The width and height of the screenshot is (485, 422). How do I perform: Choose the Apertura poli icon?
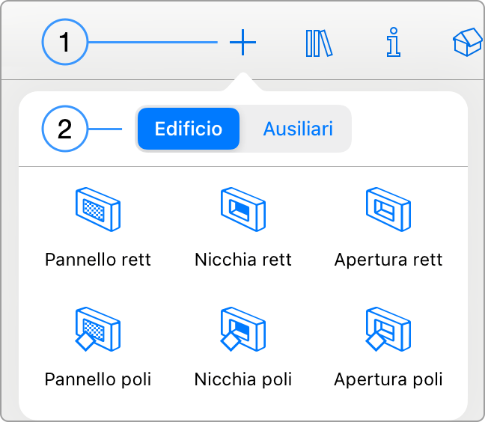tap(388, 329)
